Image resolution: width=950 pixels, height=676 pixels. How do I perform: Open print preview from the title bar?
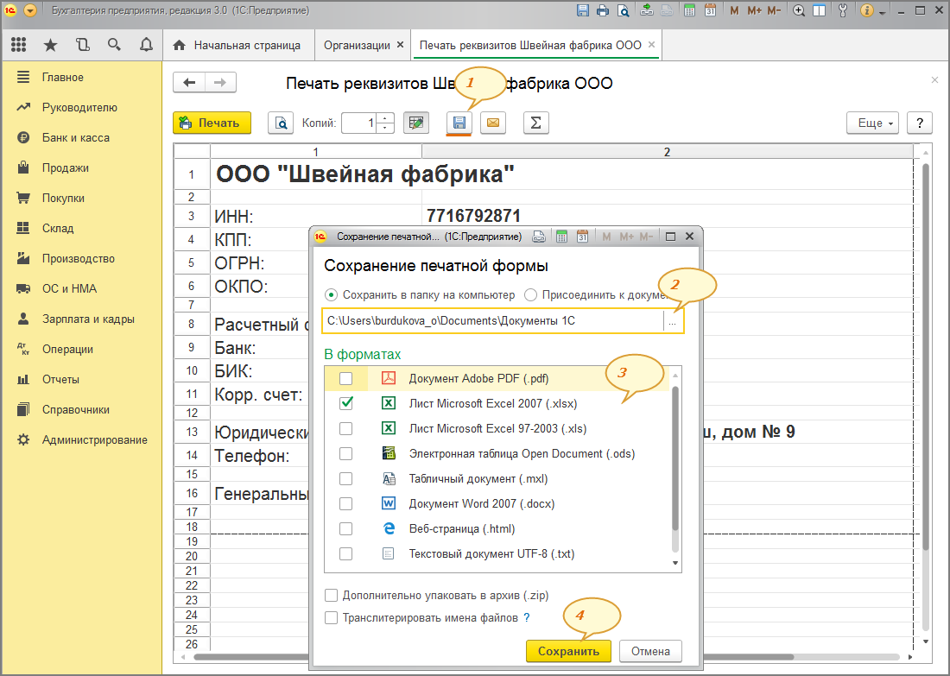click(x=623, y=10)
